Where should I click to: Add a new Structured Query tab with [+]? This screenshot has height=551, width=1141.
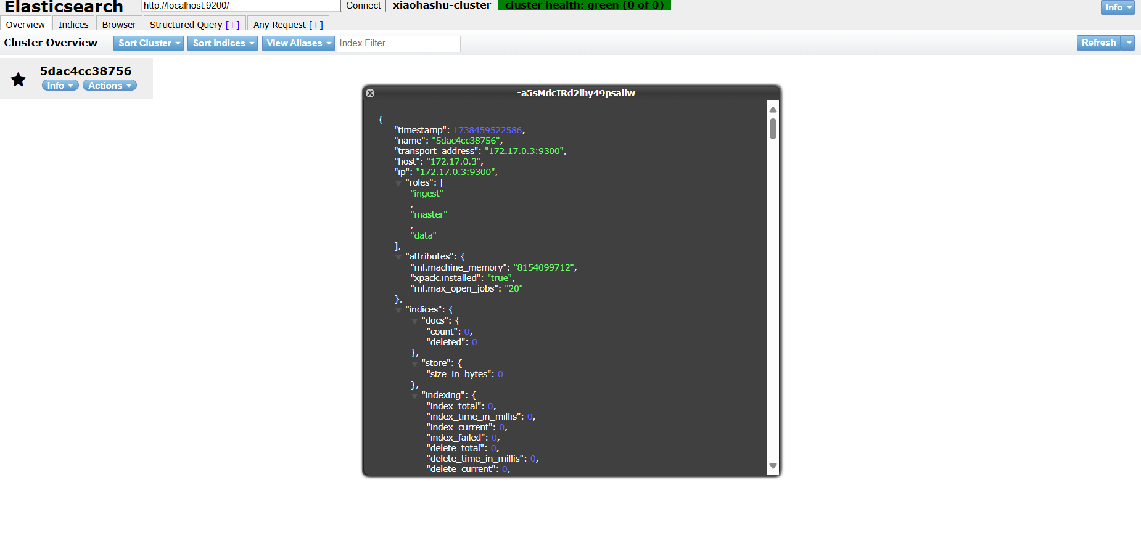point(233,25)
